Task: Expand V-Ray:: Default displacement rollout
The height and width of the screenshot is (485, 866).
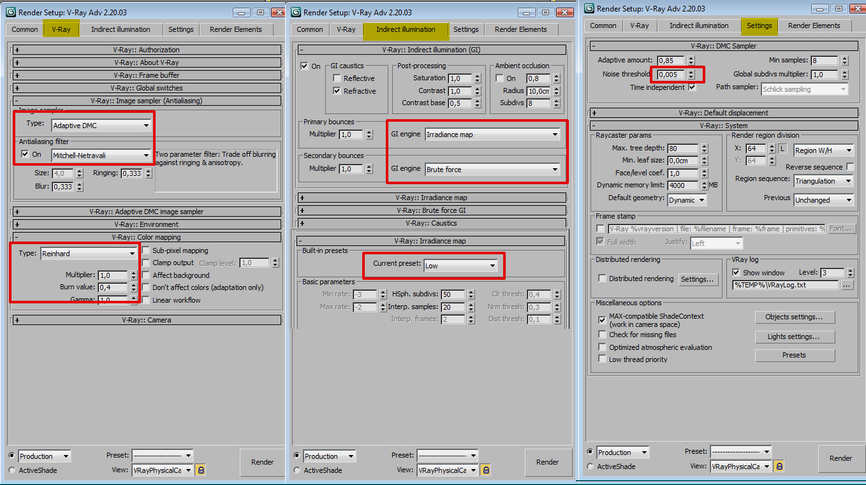Action: pos(723,113)
